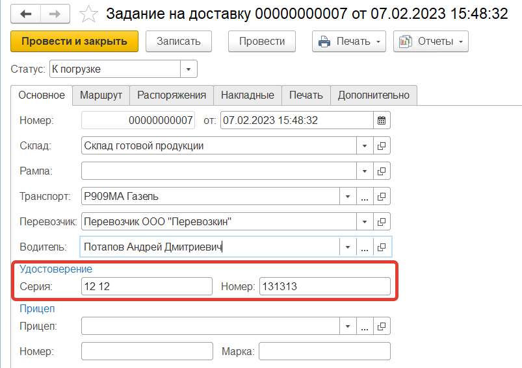522x368 pixels.
Task: Switch to the Маршрут tab
Action: pyautogui.click(x=101, y=95)
